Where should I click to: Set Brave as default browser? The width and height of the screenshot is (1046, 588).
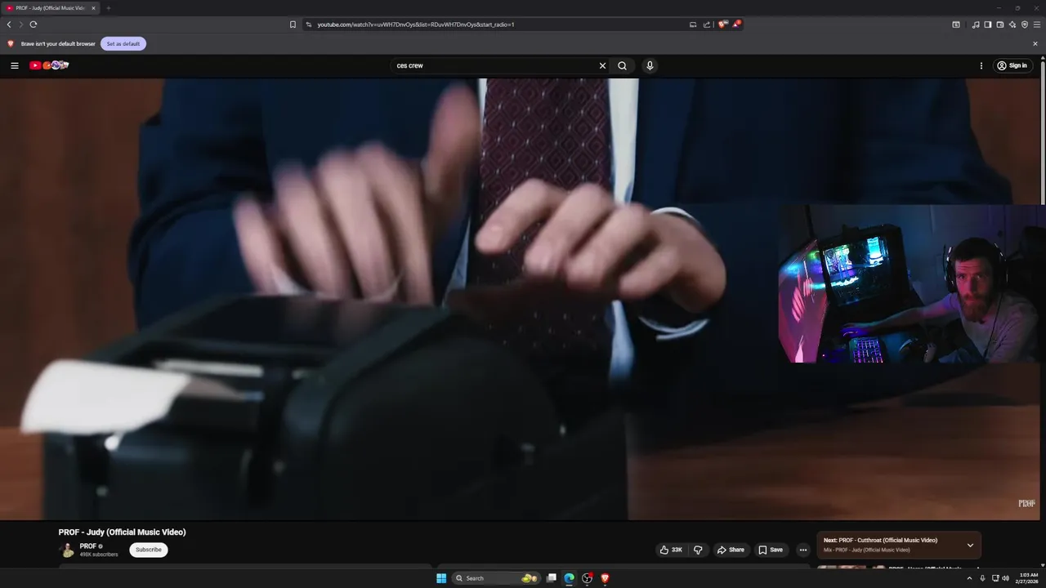click(x=123, y=43)
